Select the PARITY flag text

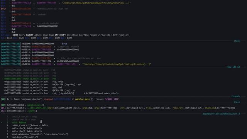tap(30, 35)
